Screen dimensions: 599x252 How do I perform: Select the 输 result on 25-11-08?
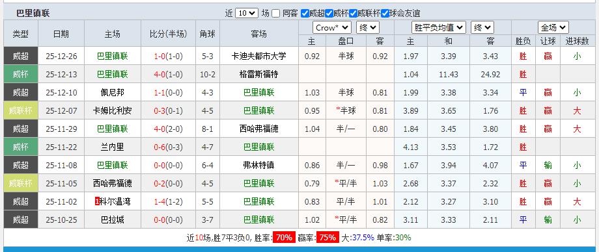[548, 166]
